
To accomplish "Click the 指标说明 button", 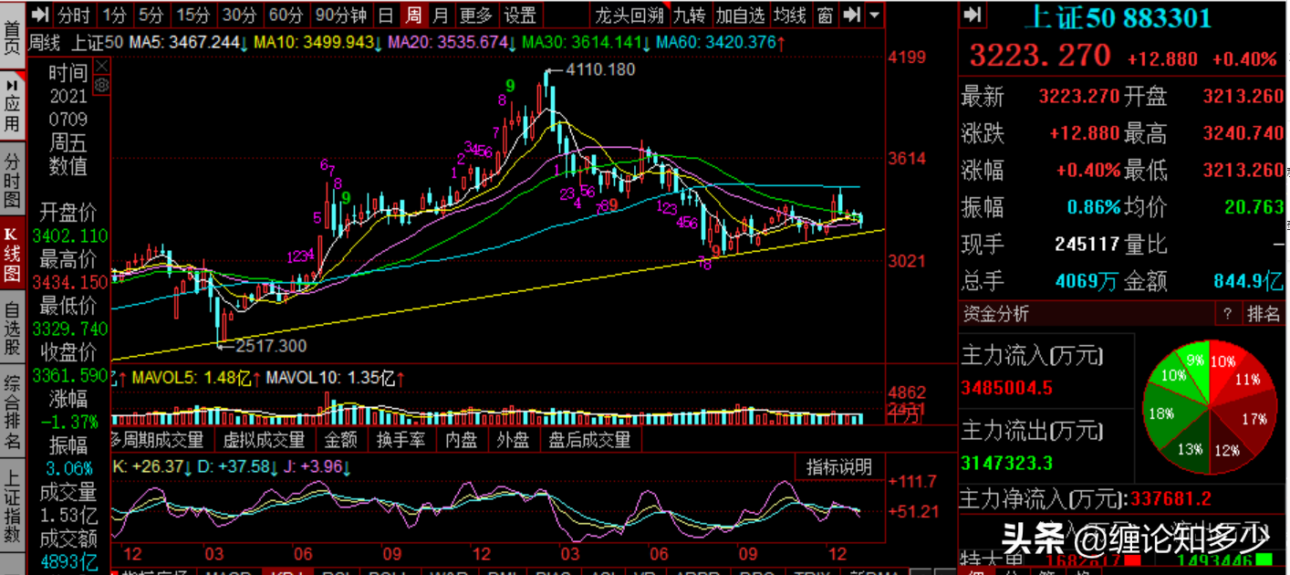I will pyautogui.click(x=839, y=467).
